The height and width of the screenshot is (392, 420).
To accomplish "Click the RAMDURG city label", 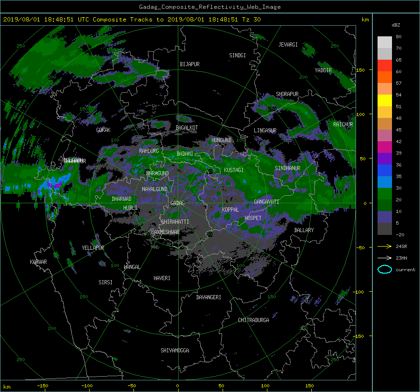I will [149, 151].
